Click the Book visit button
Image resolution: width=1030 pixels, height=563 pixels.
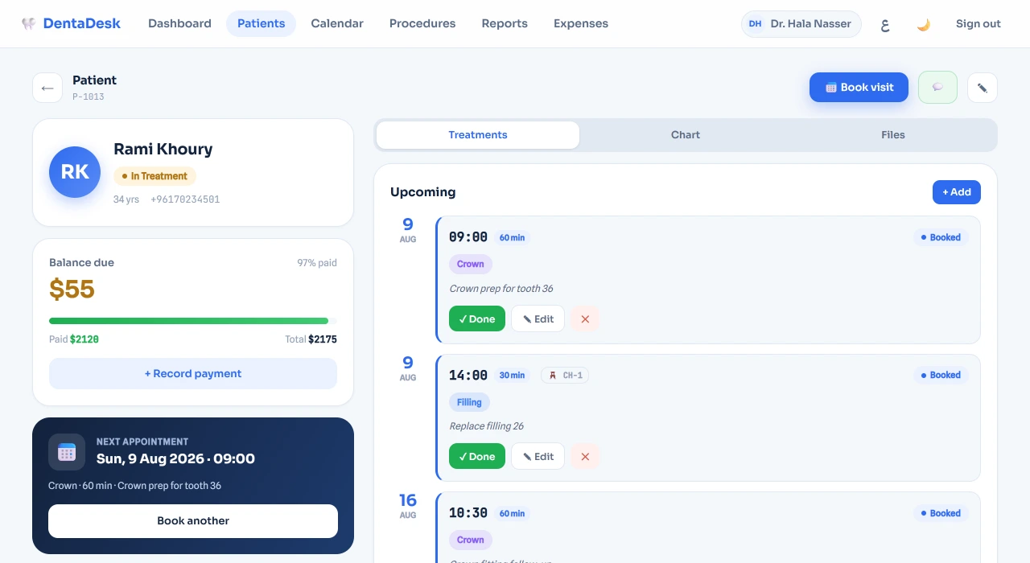coord(859,88)
